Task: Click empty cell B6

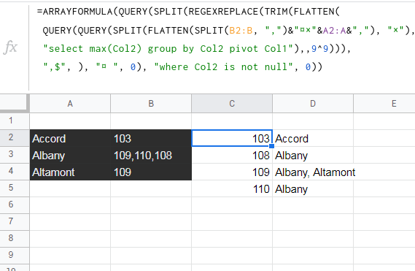Action: point(151,205)
